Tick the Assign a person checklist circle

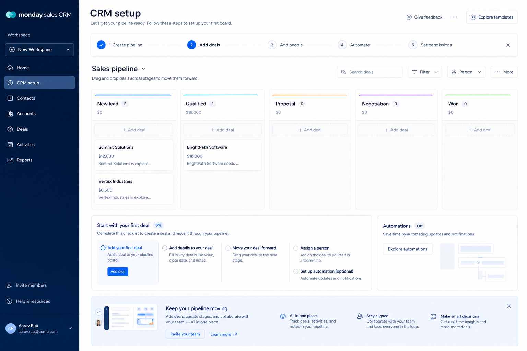(x=296, y=248)
